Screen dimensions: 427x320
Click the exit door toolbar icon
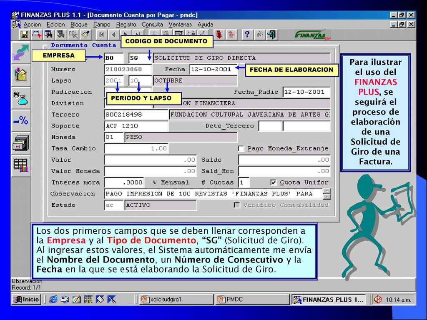(271, 35)
